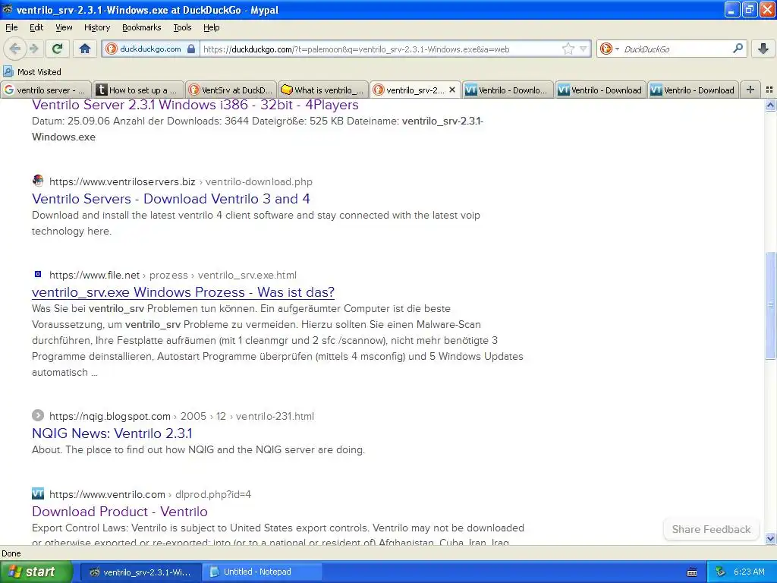This screenshot has height=583, width=777.
Task: Open 'ventrilo_srv.exe Windows Prozess - Was ist das?'
Action: (183, 292)
